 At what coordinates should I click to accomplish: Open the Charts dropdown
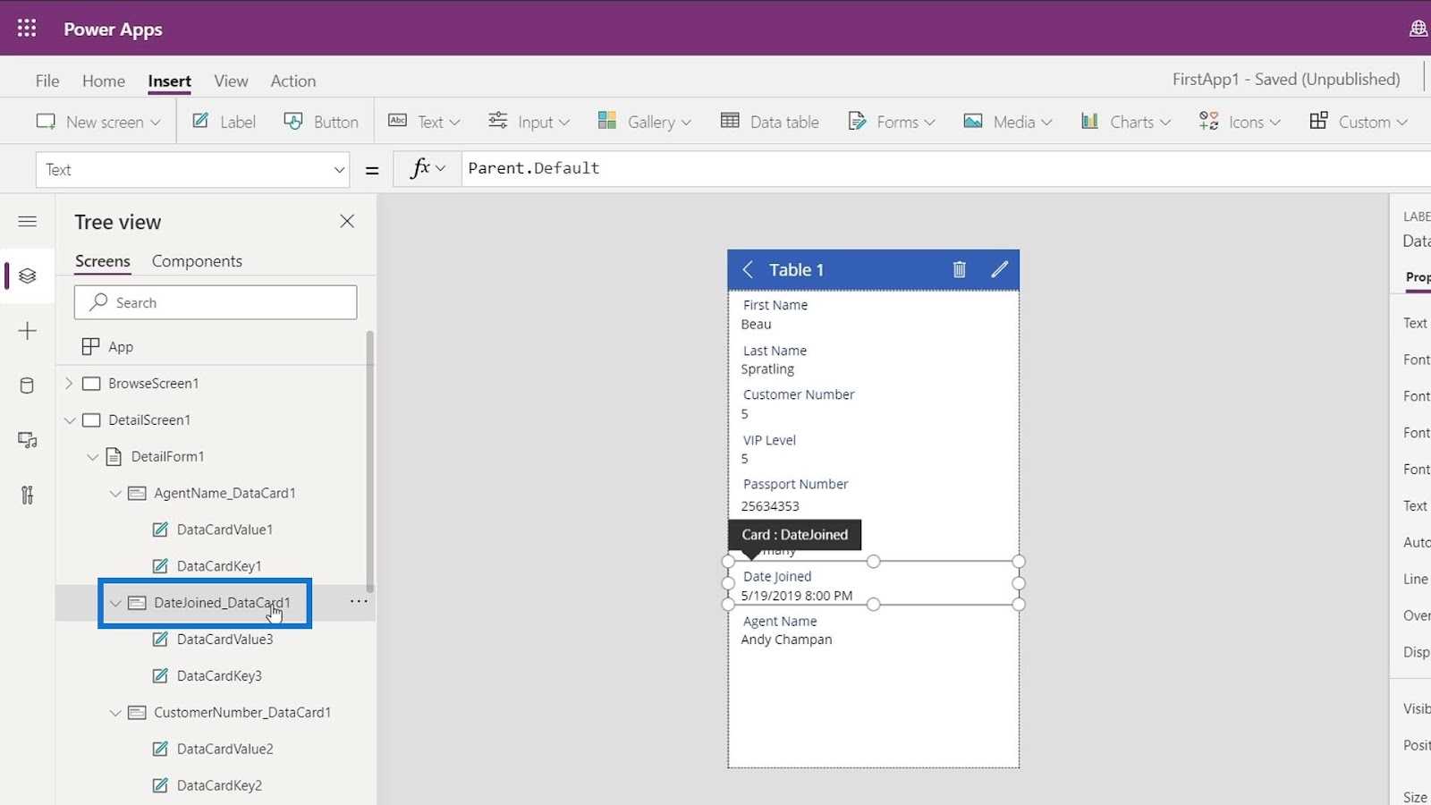tap(1125, 122)
